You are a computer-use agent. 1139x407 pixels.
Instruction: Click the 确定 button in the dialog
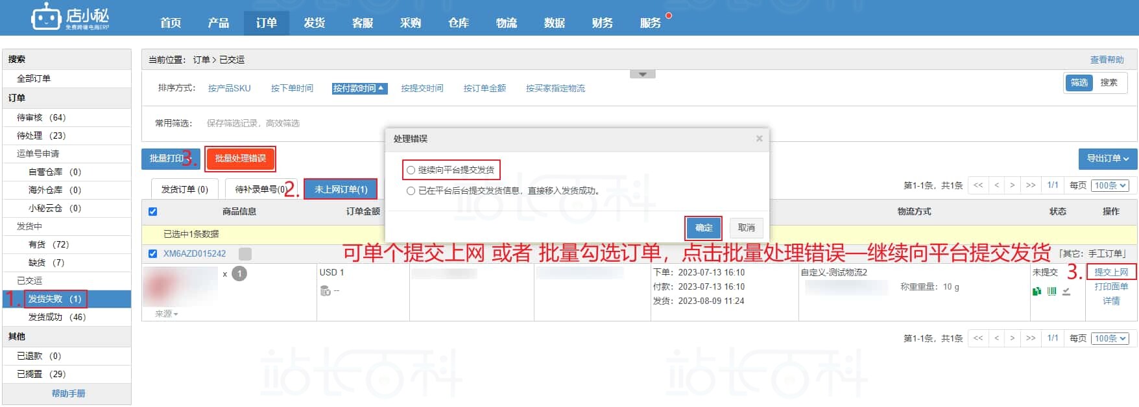coord(703,227)
